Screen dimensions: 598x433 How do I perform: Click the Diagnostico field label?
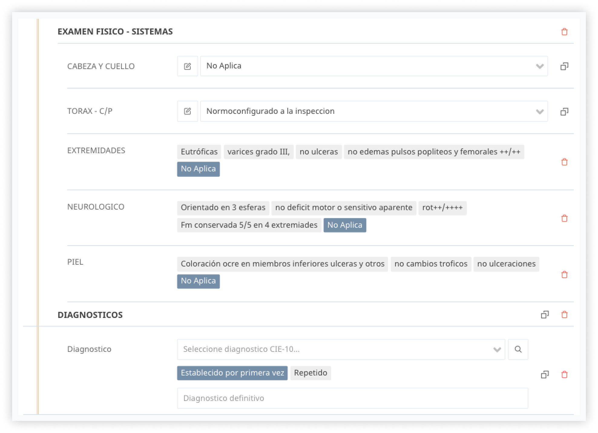click(x=89, y=349)
